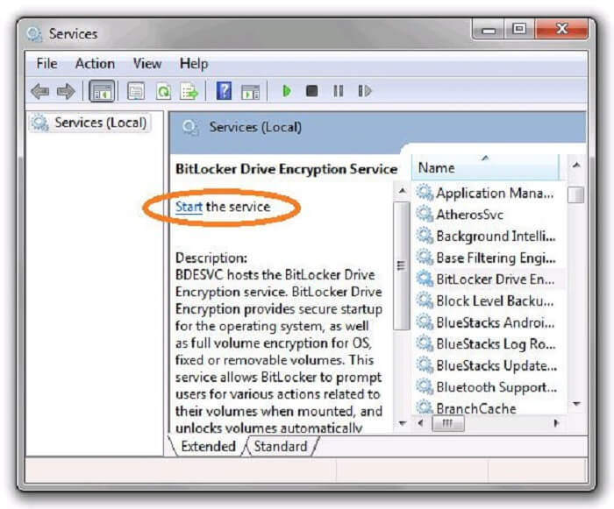Click gear icon beside Background Intelli...
The image size is (614, 509).
click(x=424, y=237)
